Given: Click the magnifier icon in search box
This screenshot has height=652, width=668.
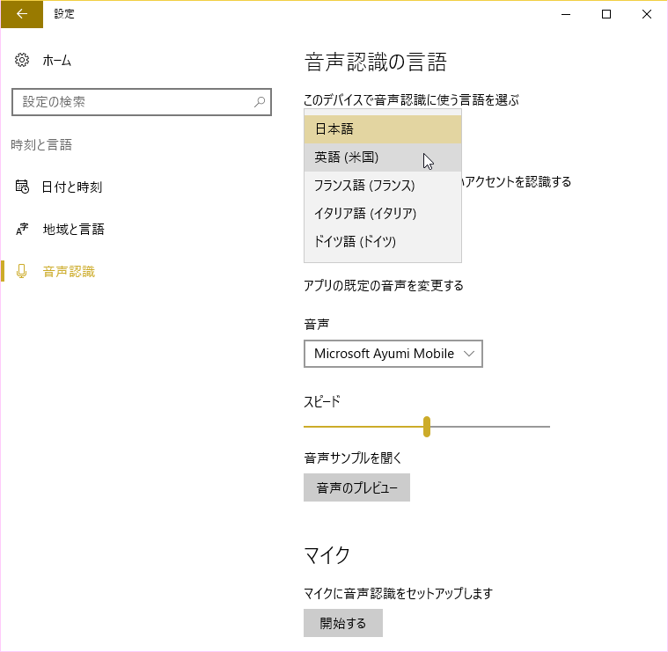Looking at the screenshot, I should pyautogui.click(x=260, y=102).
